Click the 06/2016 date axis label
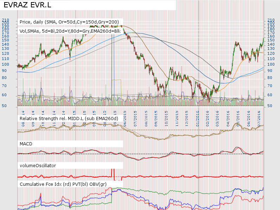280x210 pixels. [248, 119]
